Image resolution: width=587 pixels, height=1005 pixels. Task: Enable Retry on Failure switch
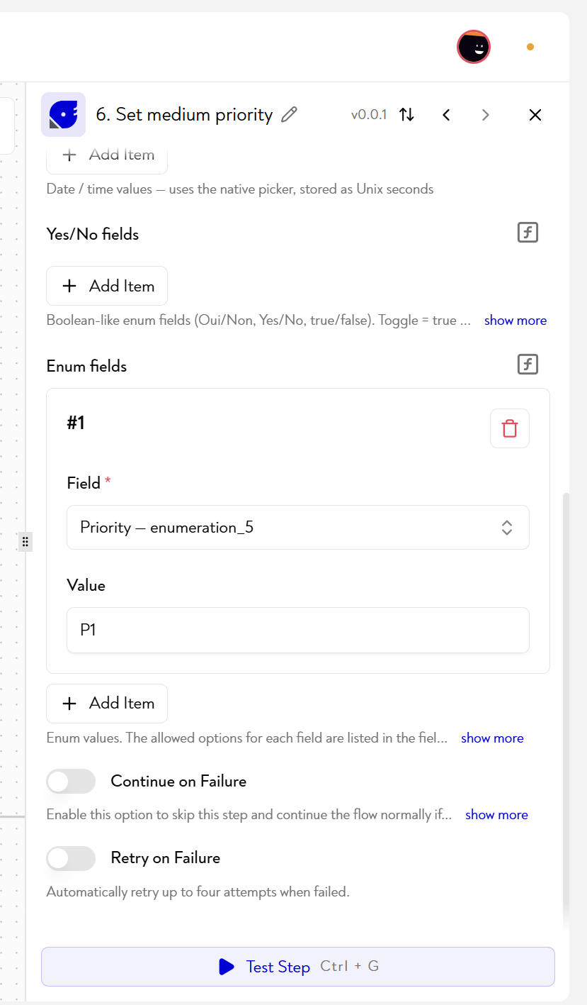click(71, 858)
